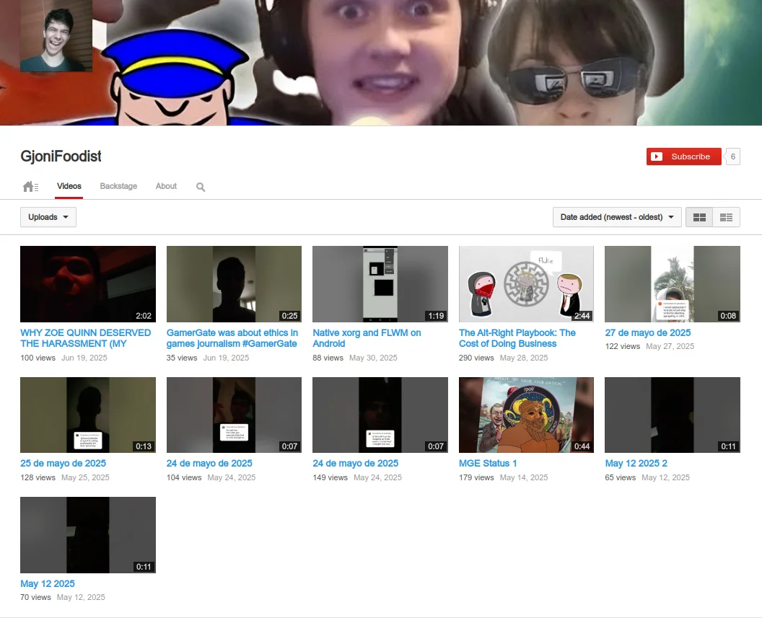The height and width of the screenshot is (618, 762).
Task: Switch to list view layout
Action: pos(726,217)
